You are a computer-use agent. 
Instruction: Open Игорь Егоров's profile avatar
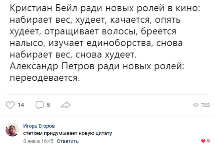pyautogui.click(x=12, y=130)
